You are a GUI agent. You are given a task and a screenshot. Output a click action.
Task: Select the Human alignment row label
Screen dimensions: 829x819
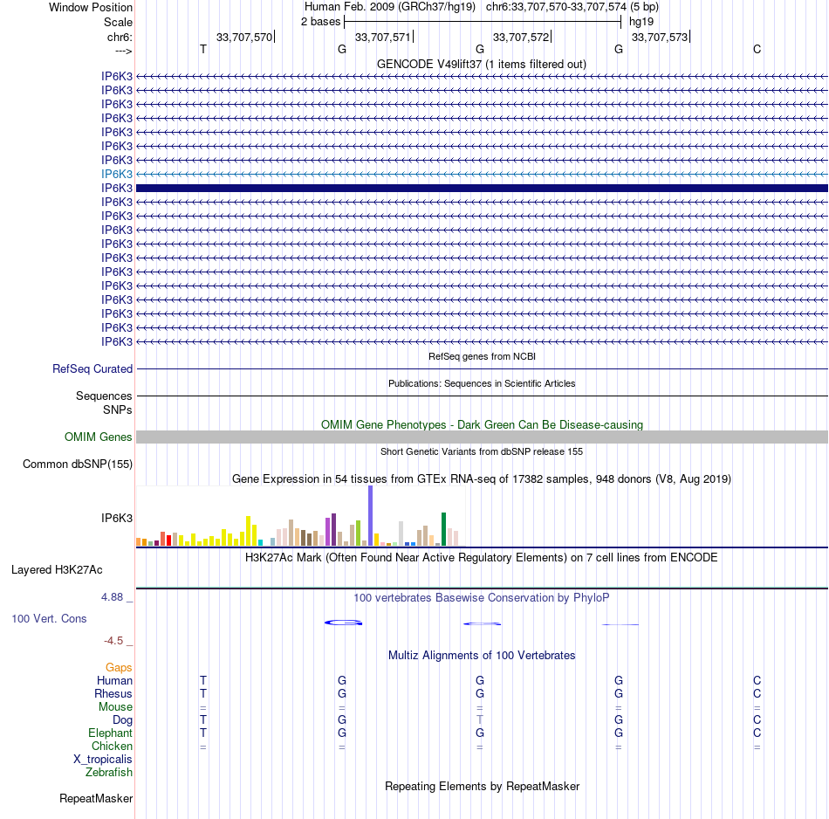[114, 680]
